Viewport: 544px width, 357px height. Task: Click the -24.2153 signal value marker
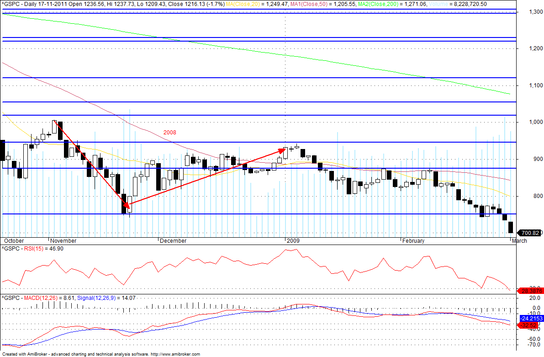point(531,319)
